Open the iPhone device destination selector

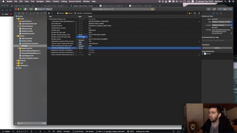[x=48, y=9]
